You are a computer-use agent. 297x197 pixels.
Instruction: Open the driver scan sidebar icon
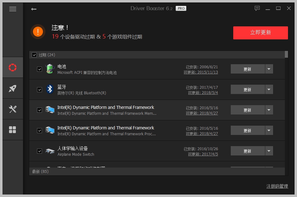click(x=13, y=67)
